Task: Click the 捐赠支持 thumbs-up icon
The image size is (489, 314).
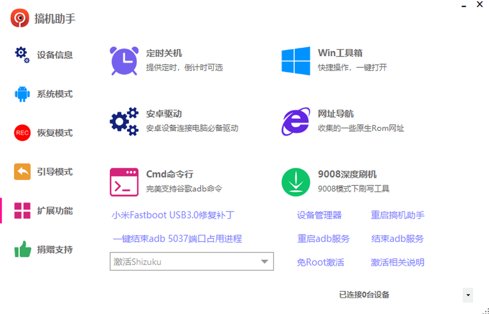Action: pyautogui.click(x=22, y=249)
